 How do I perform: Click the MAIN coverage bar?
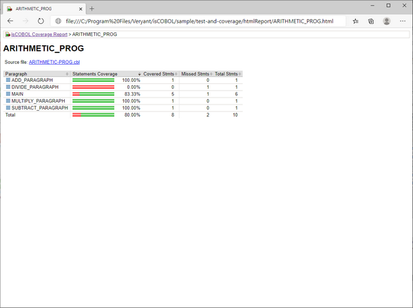[x=93, y=94]
